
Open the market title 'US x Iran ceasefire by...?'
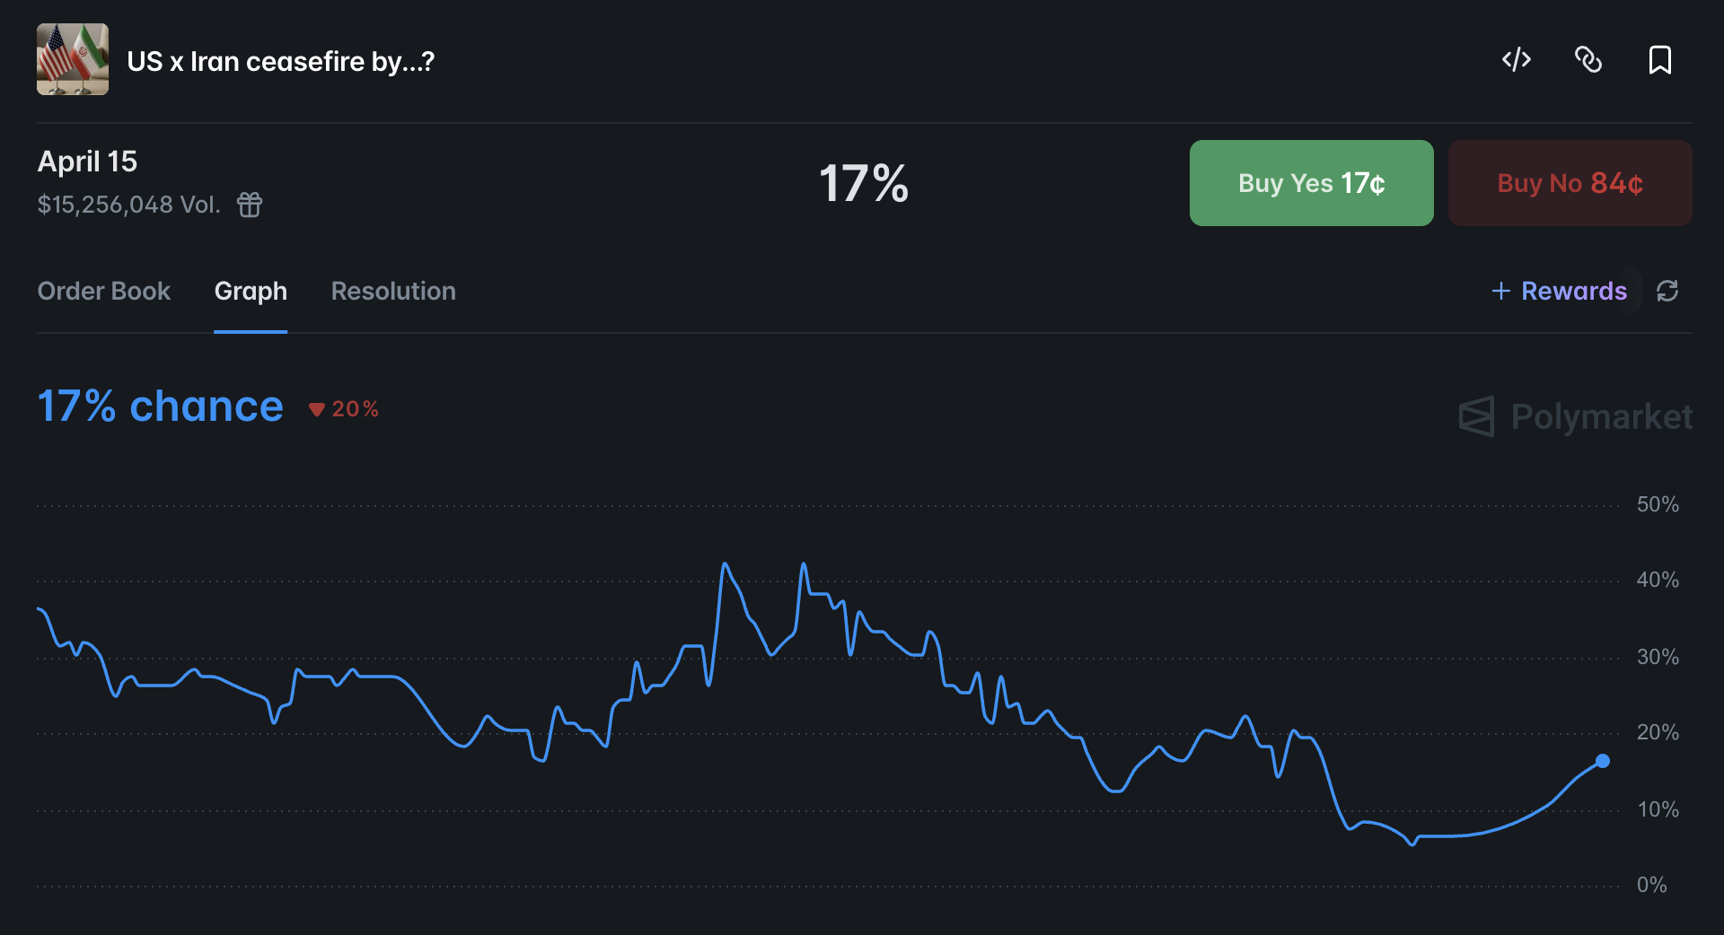(280, 61)
